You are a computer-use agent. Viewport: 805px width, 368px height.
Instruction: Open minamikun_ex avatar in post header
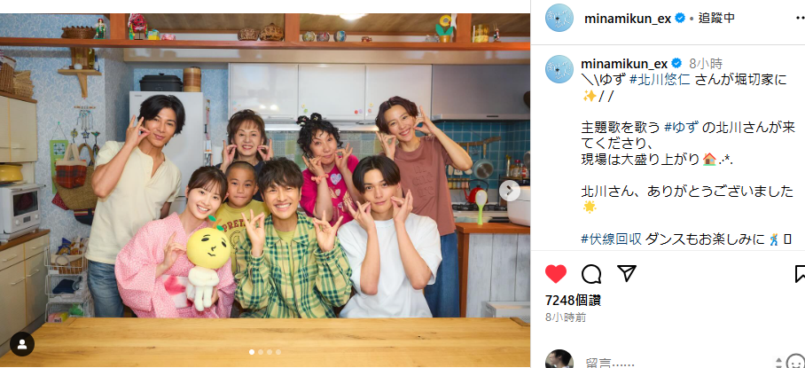[559, 18]
